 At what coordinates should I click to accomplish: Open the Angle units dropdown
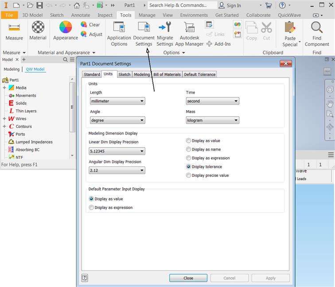coord(117,120)
